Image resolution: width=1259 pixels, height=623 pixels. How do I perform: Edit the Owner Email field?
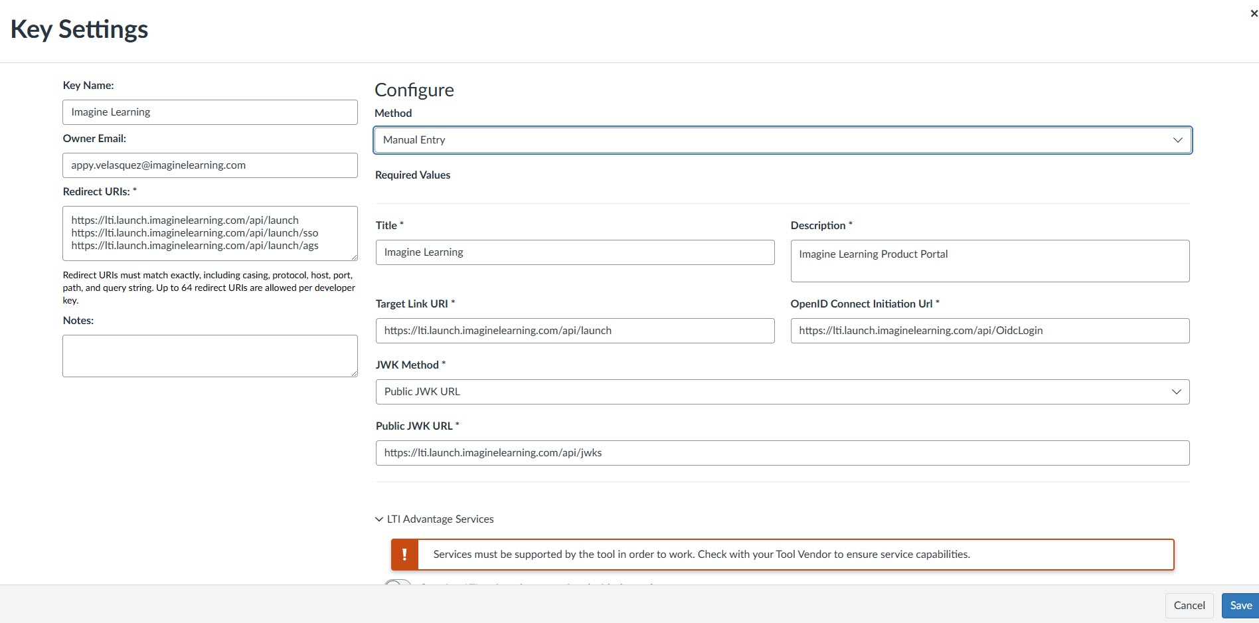tap(210, 165)
